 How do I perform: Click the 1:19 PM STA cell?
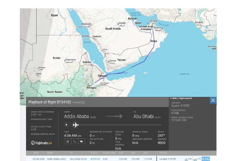coord(147,159)
